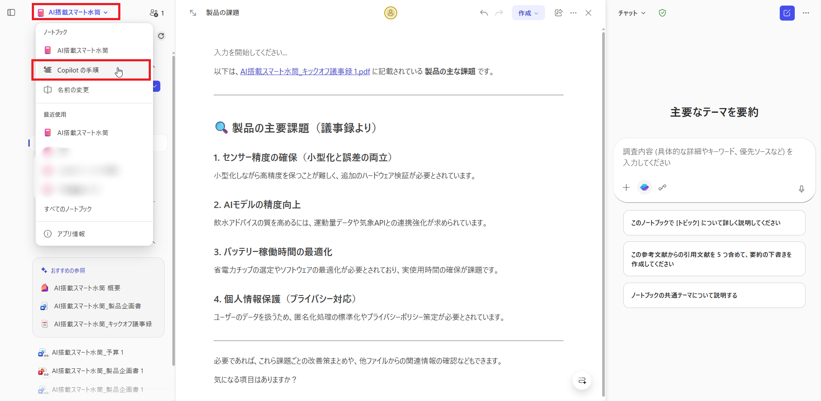Open the チャット dropdown
The width and height of the screenshot is (821, 401).
(631, 13)
